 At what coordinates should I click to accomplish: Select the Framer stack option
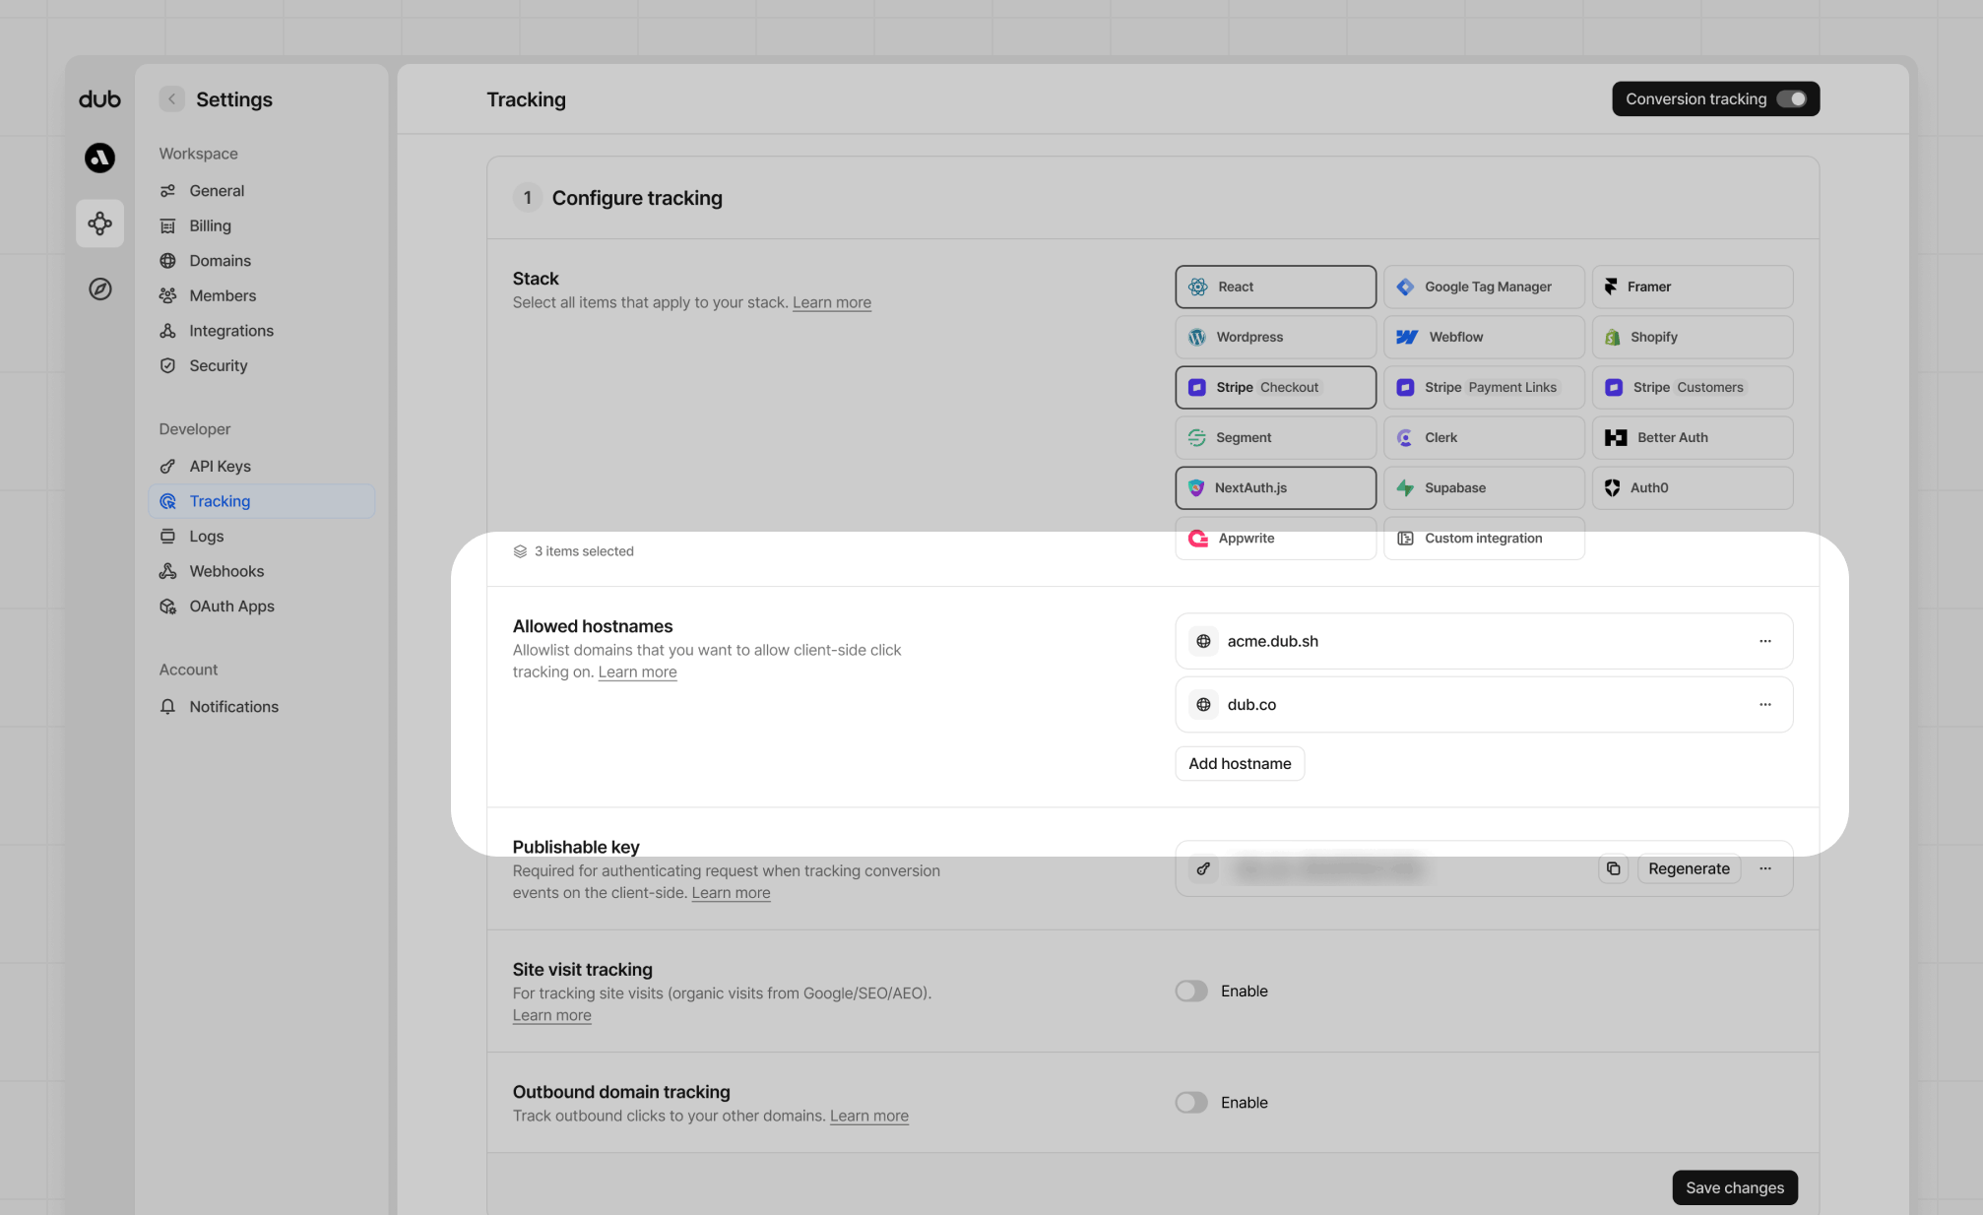pyautogui.click(x=1693, y=287)
